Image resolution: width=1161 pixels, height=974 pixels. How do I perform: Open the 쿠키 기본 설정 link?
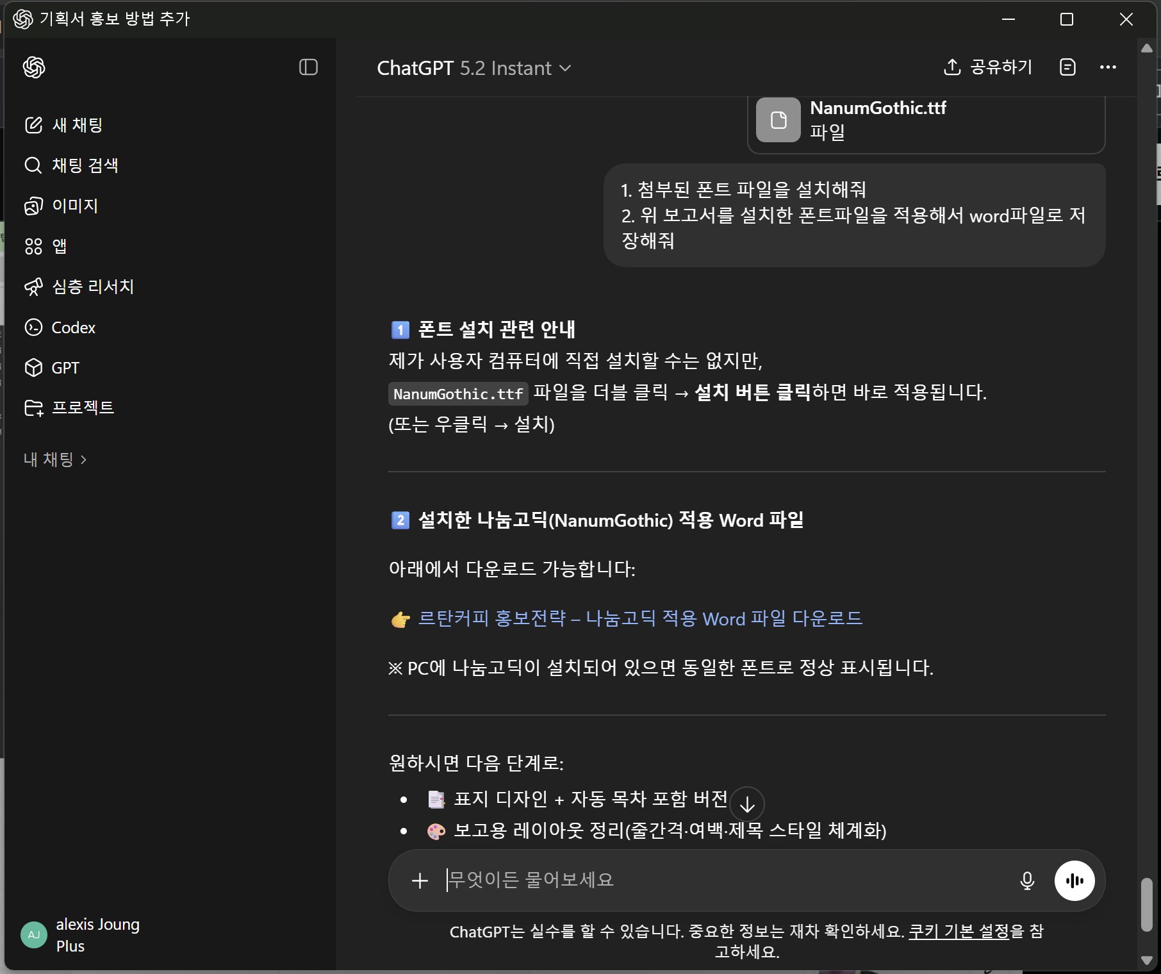click(959, 931)
